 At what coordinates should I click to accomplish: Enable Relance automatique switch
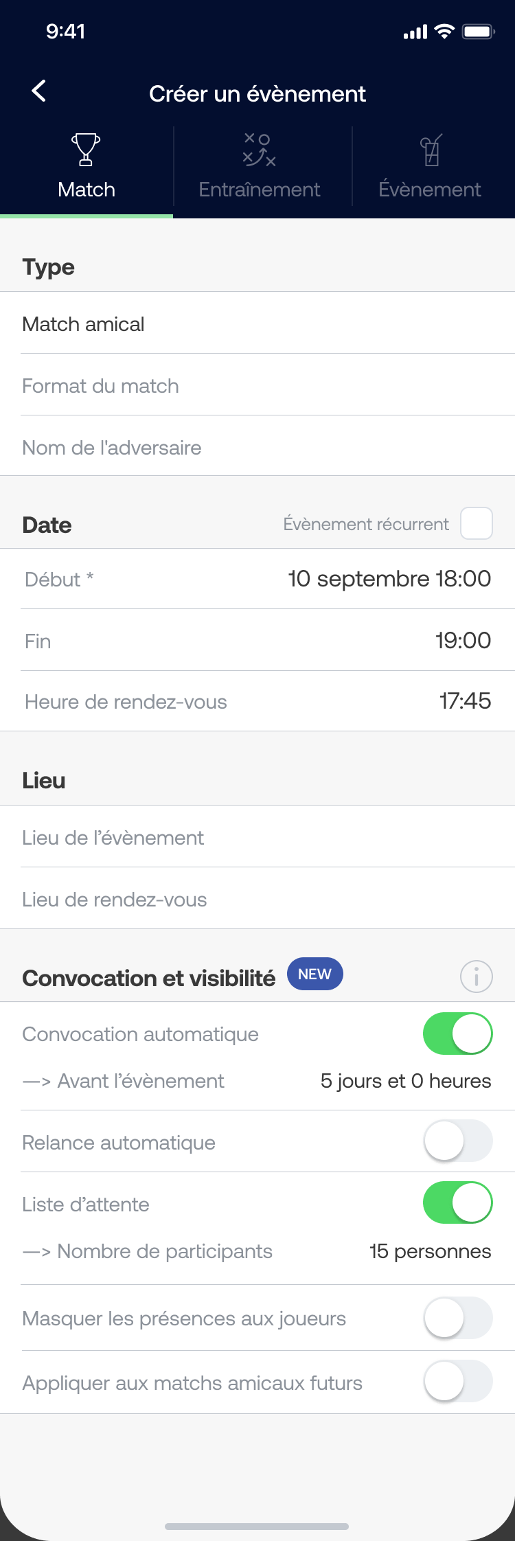pyautogui.click(x=457, y=1141)
